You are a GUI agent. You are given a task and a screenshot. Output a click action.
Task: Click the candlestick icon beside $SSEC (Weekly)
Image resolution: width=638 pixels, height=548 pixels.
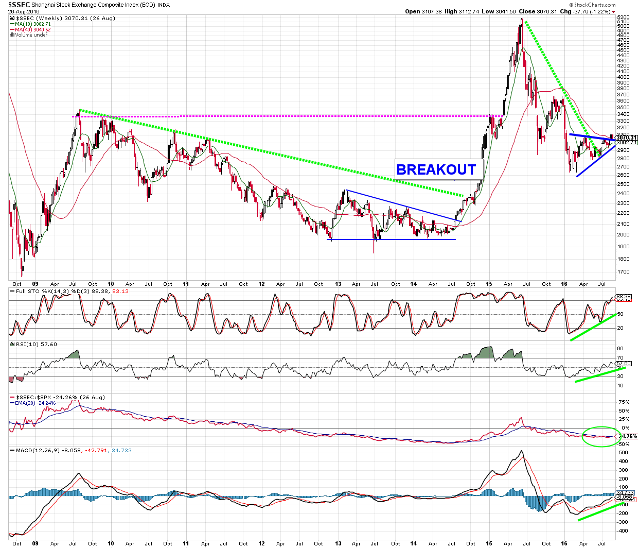point(12,18)
